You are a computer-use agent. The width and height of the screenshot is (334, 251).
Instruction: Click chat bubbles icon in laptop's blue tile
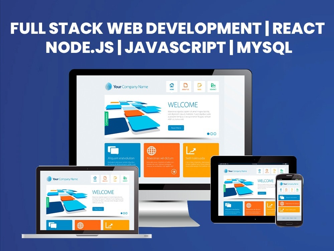[x=53, y=225]
